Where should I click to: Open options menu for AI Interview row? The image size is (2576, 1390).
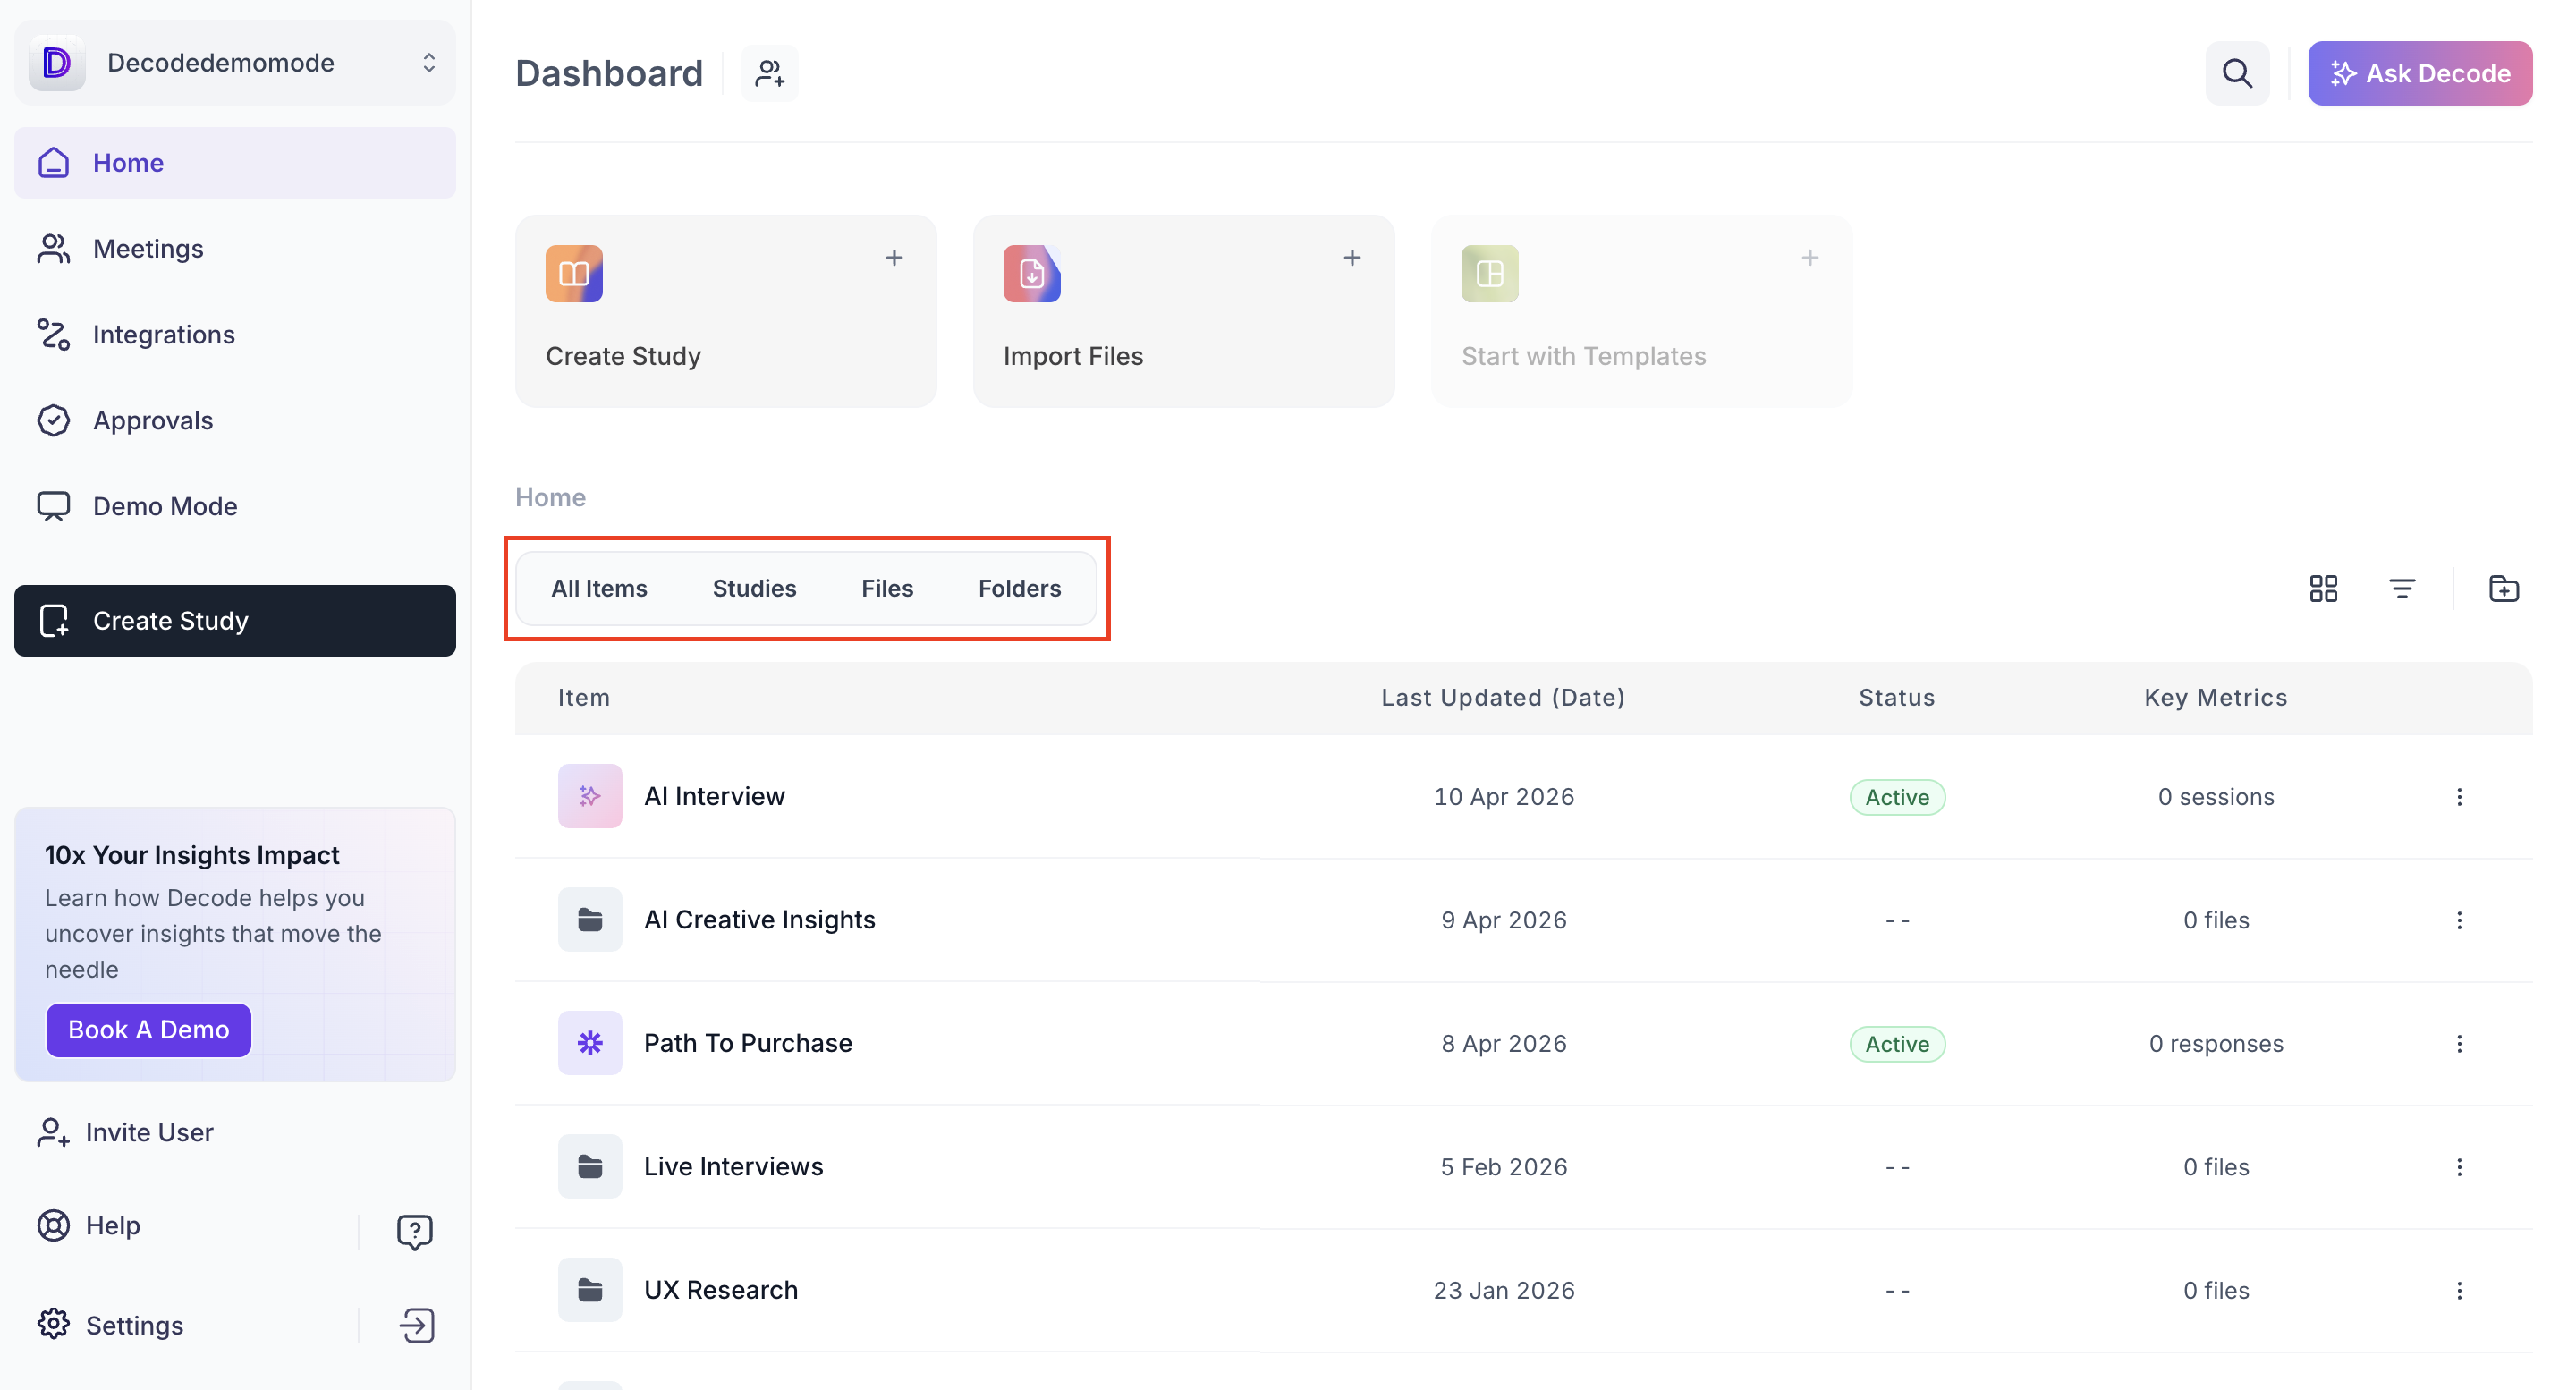coord(2459,796)
